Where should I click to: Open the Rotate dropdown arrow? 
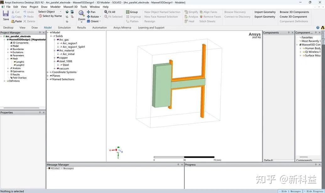click(100, 17)
